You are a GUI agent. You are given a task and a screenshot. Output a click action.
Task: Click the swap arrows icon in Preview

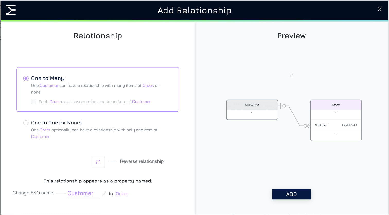click(291, 75)
